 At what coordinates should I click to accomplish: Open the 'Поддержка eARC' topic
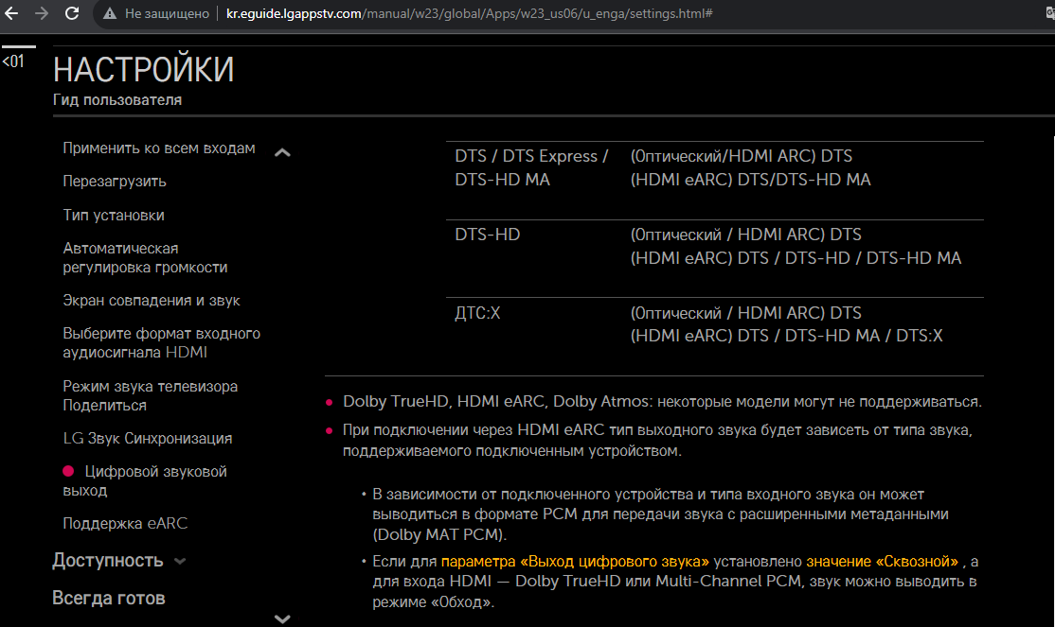[x=118, y=524]
